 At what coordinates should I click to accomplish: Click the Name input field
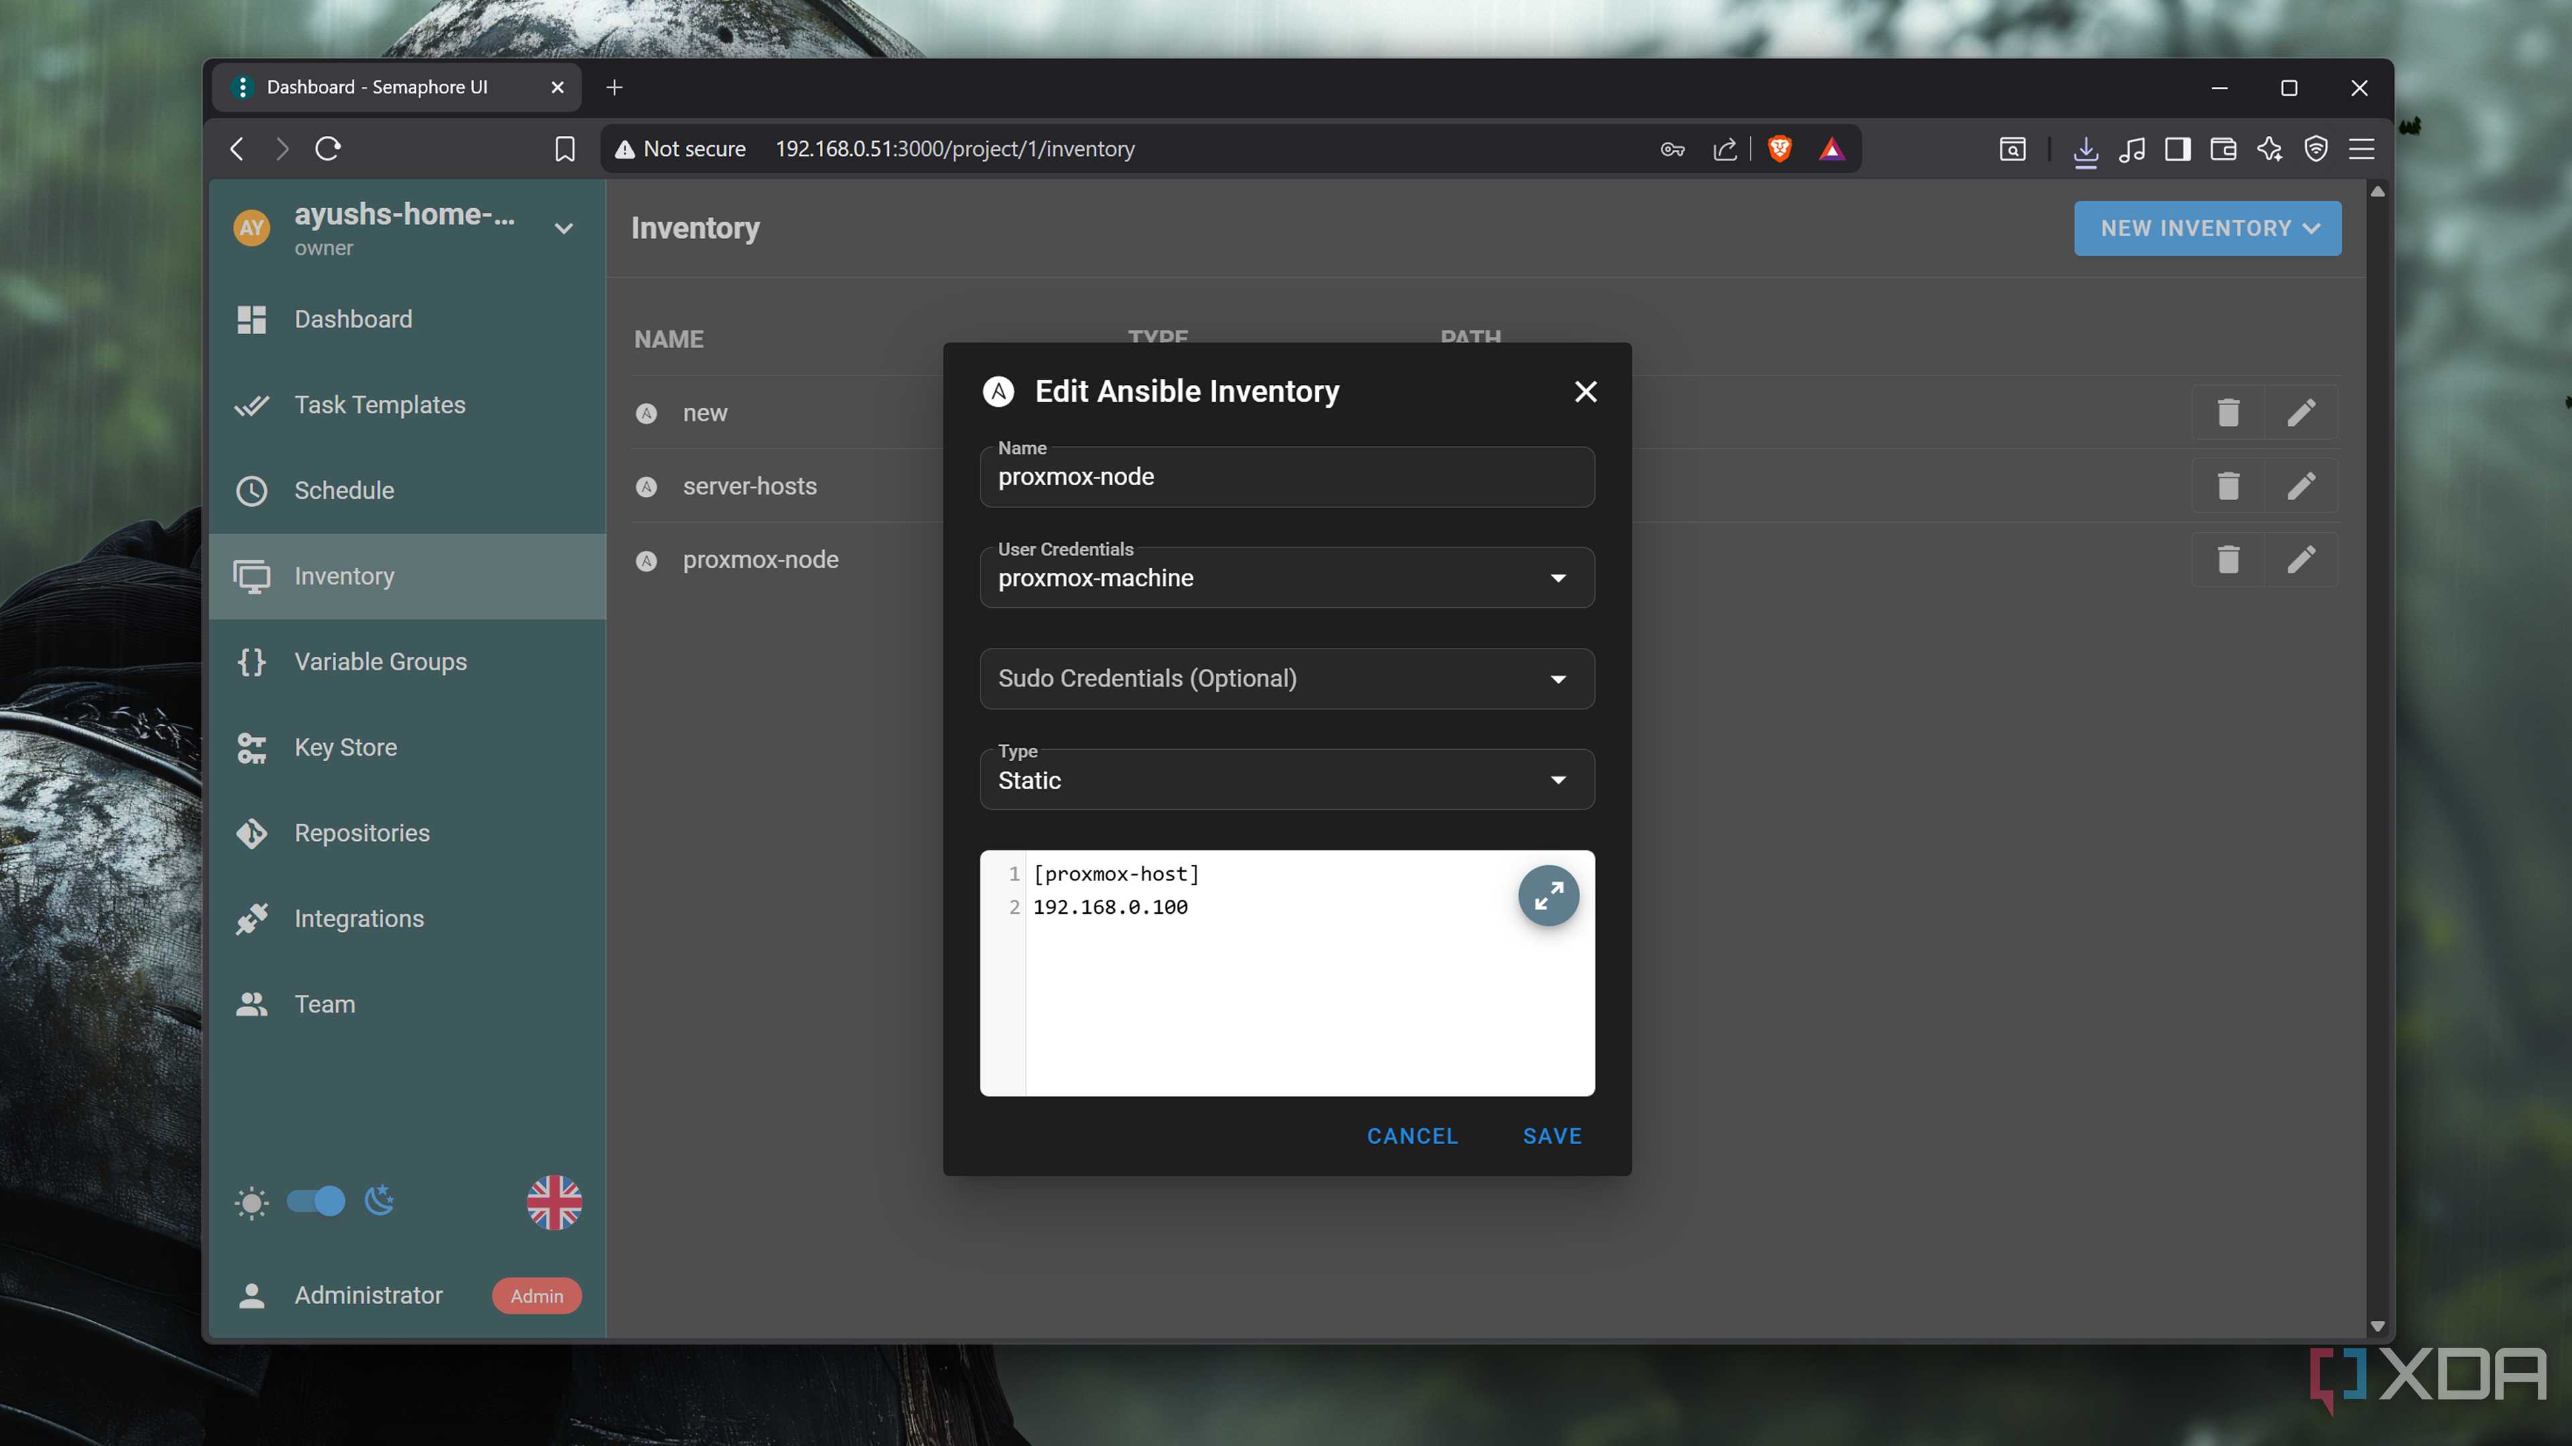1286,477
